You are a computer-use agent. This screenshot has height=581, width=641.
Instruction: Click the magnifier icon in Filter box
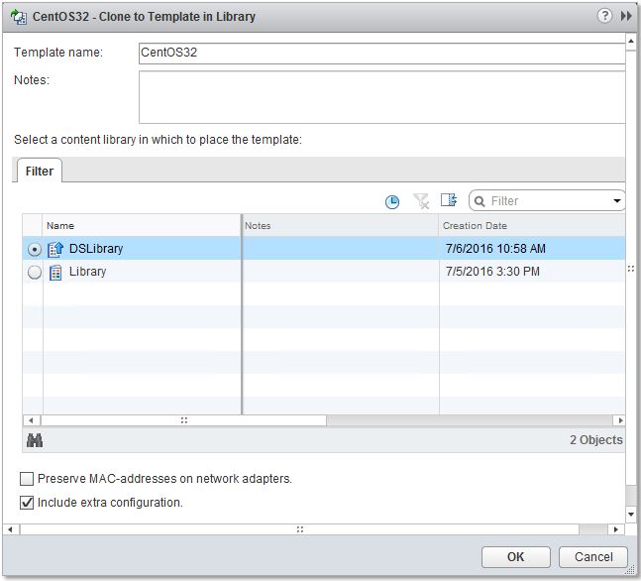point(480,201)
